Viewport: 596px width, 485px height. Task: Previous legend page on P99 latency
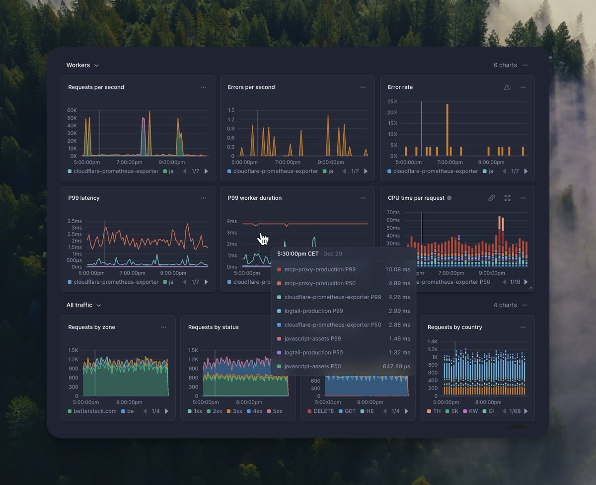tap(185, 282)
